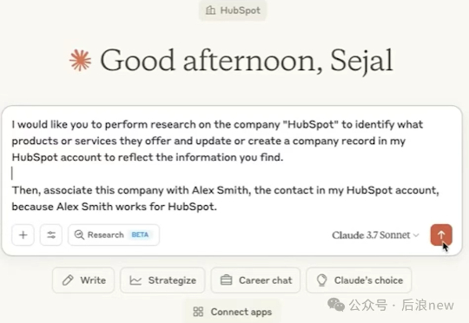Image resolution: width=469 pixels, height=323 pixels.
Task: Open the plus attachment menu
Action: coord(23,234)
